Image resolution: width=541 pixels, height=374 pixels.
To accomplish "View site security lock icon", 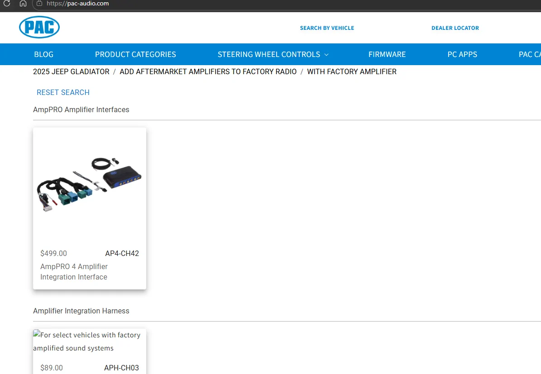I will (x=39, y=4).
